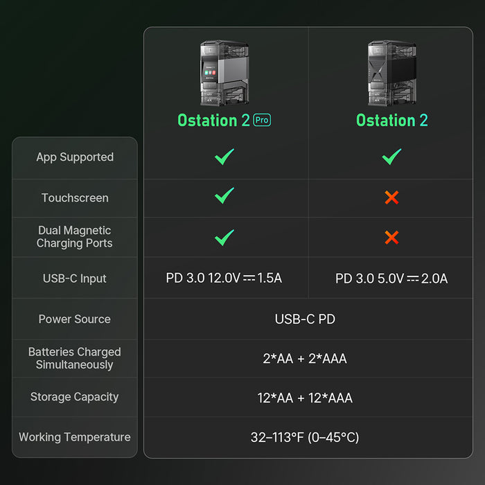Click orange X in Dual Magnetic Charging row
Viewport: 485px width, 485px height.
(391, 238)
